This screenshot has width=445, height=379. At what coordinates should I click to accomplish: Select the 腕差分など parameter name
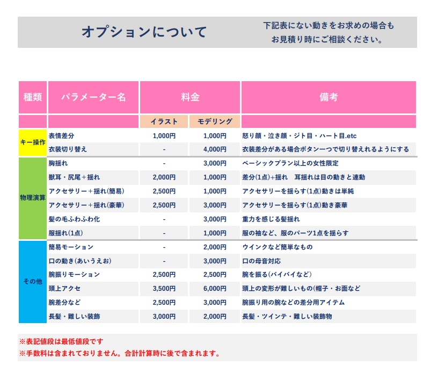65,302
